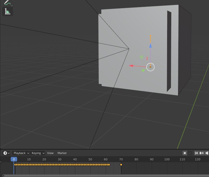
Task: Toggle the auto keying record button
Action: [x=185, y=153]
